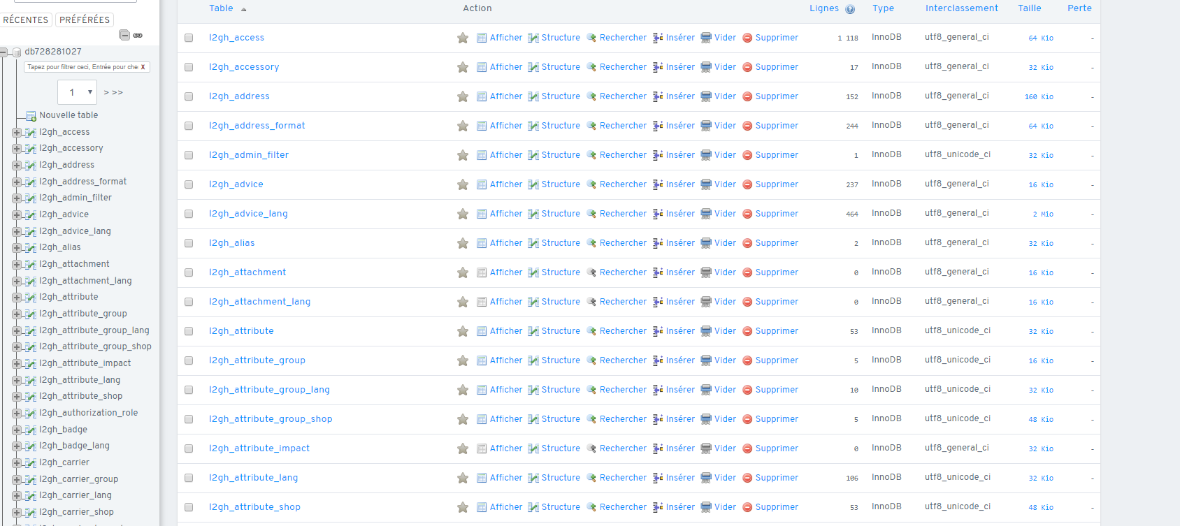Click Afficher icon in l2gh_attribute_shop row
Screen dimensions: 1180x526
pyautogui.click(x=482, y=507)
